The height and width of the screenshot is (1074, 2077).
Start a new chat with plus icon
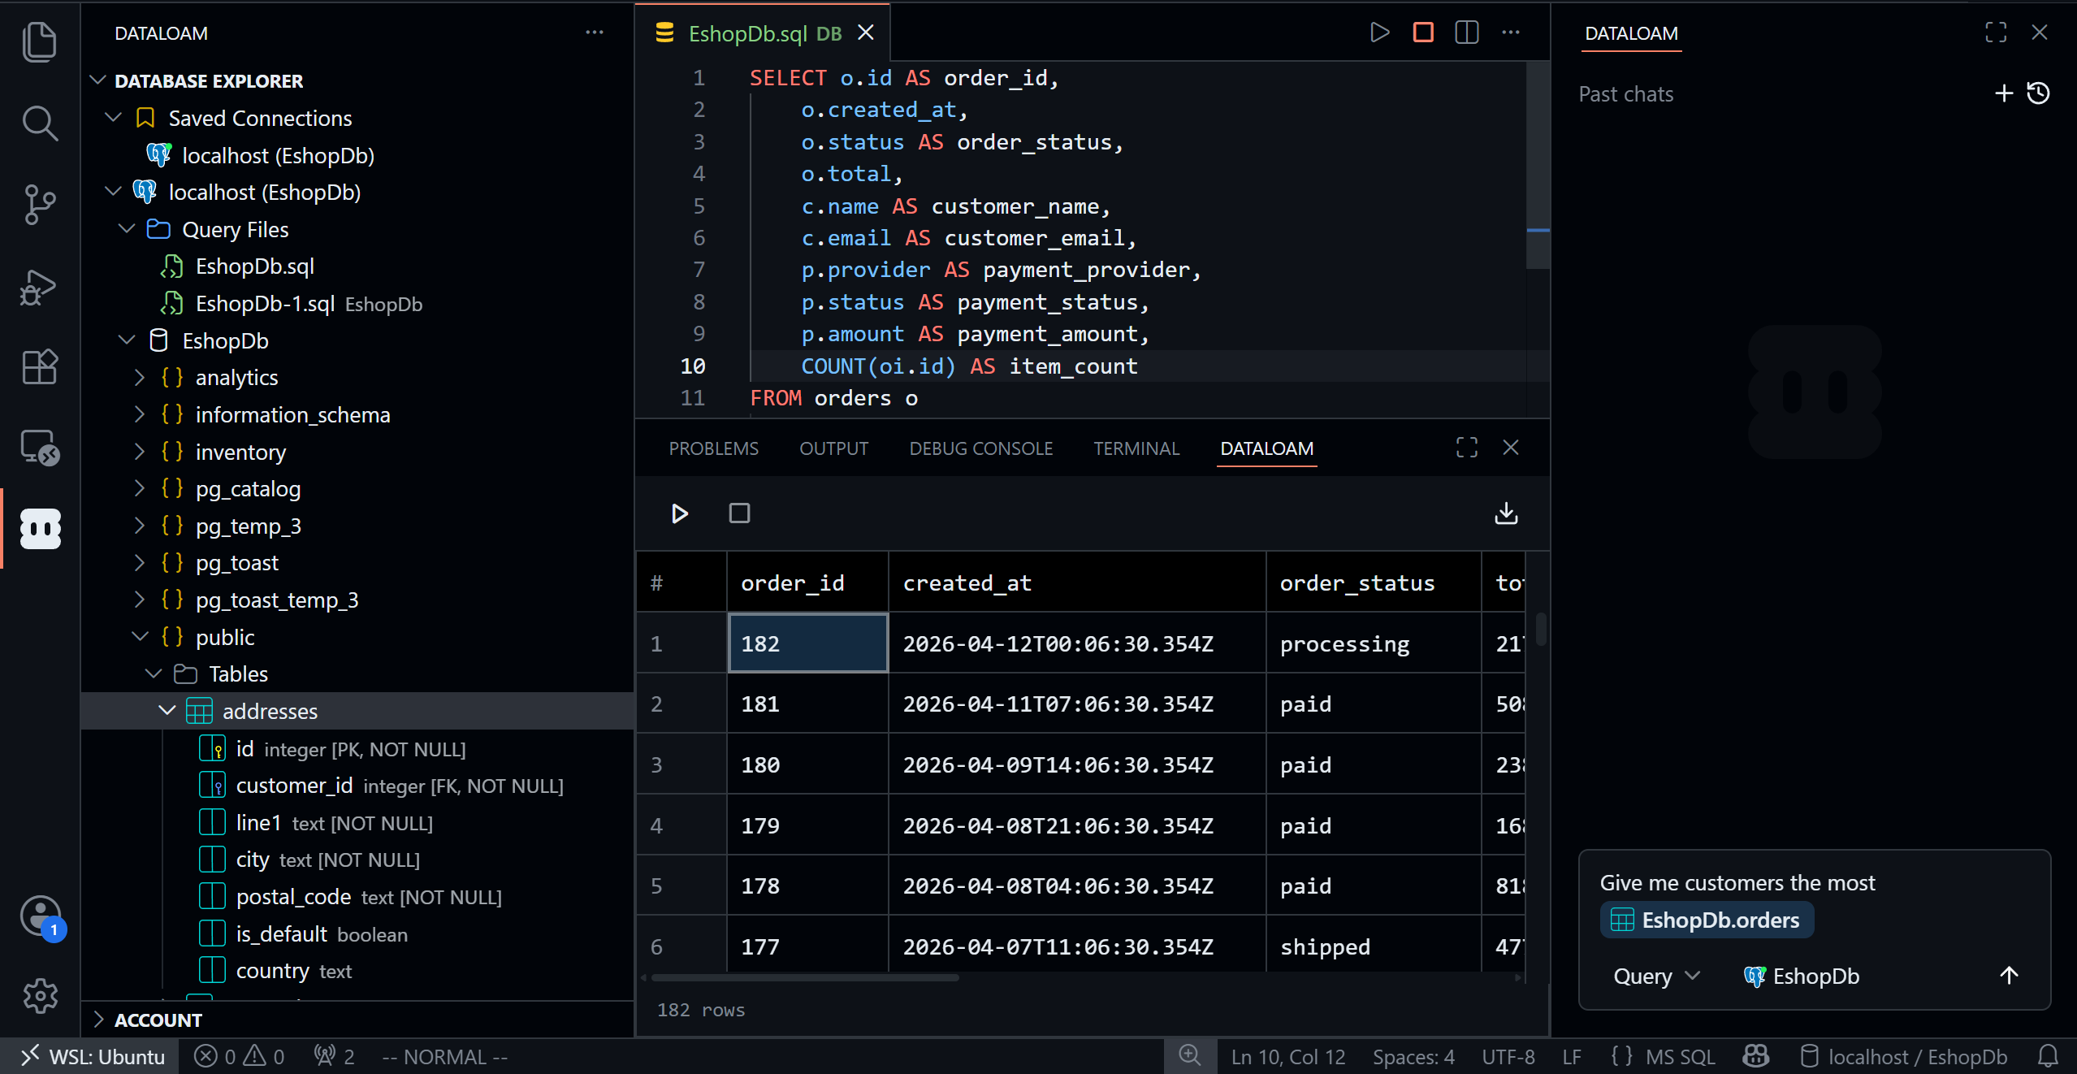coord(2004,93)
